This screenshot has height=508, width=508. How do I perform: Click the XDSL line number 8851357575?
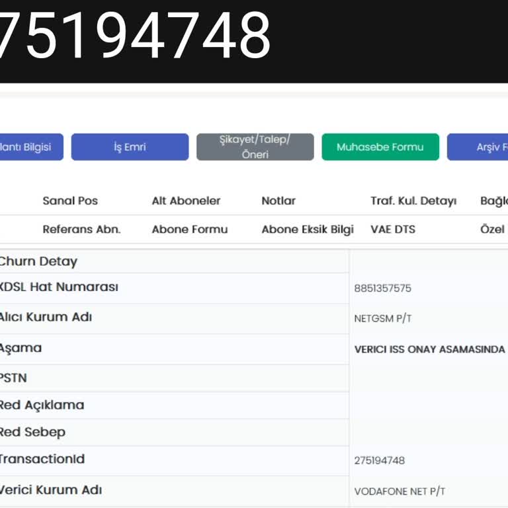point(382,288)
